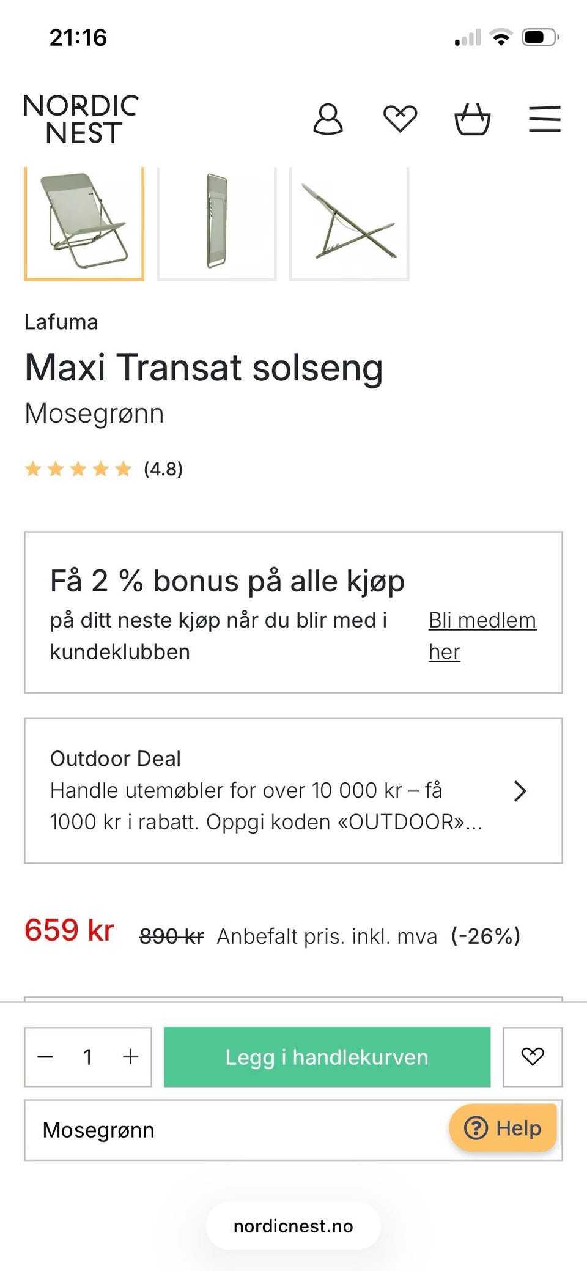
Task: Increase quantity with the plus button
Action: tap(130, 1057)
